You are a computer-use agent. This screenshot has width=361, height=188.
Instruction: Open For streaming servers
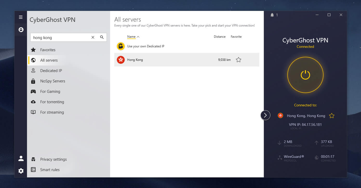point(52,112)
